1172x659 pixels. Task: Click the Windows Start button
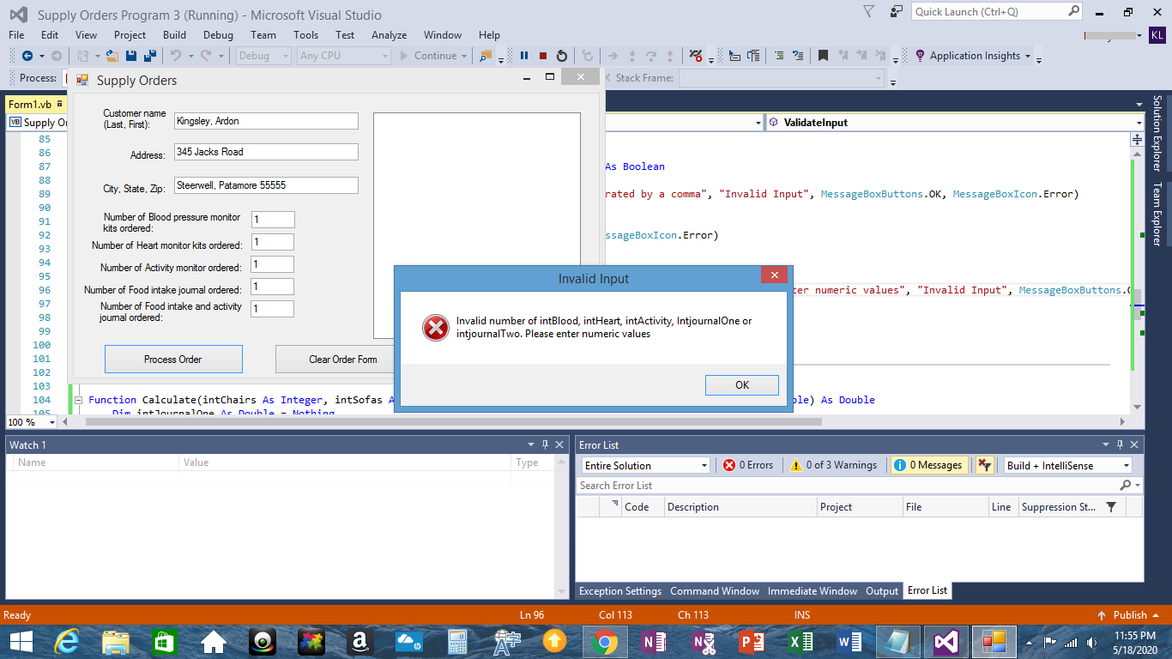[21, 641]
